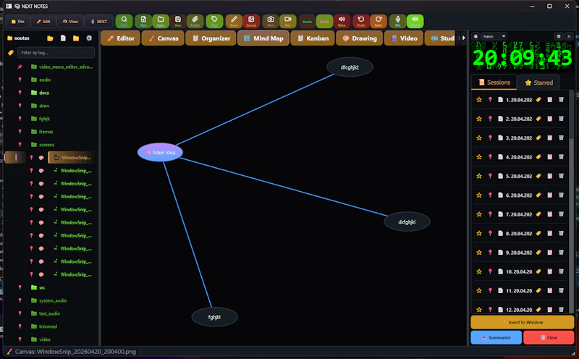Tag session 3 using its label icon

[x=538, y=138]
